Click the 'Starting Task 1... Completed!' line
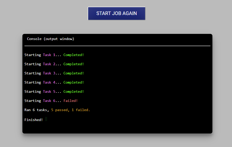Image resolution: width=232 pixels, height=147 pixels. (x=54, y=55)
